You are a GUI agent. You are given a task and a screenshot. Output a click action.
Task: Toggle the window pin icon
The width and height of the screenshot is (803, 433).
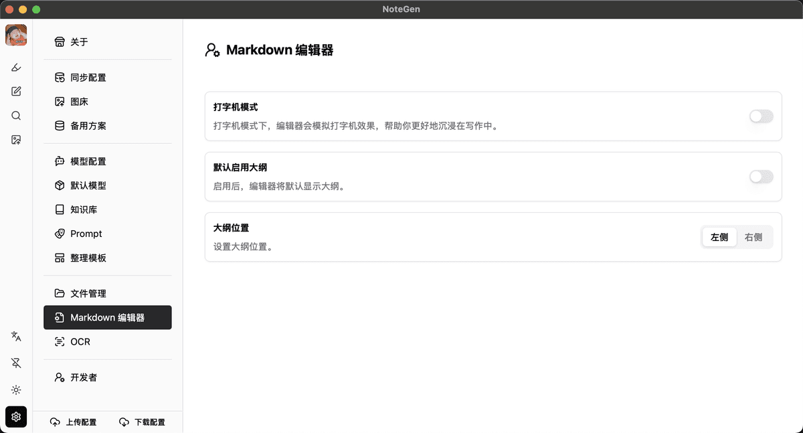16,363
